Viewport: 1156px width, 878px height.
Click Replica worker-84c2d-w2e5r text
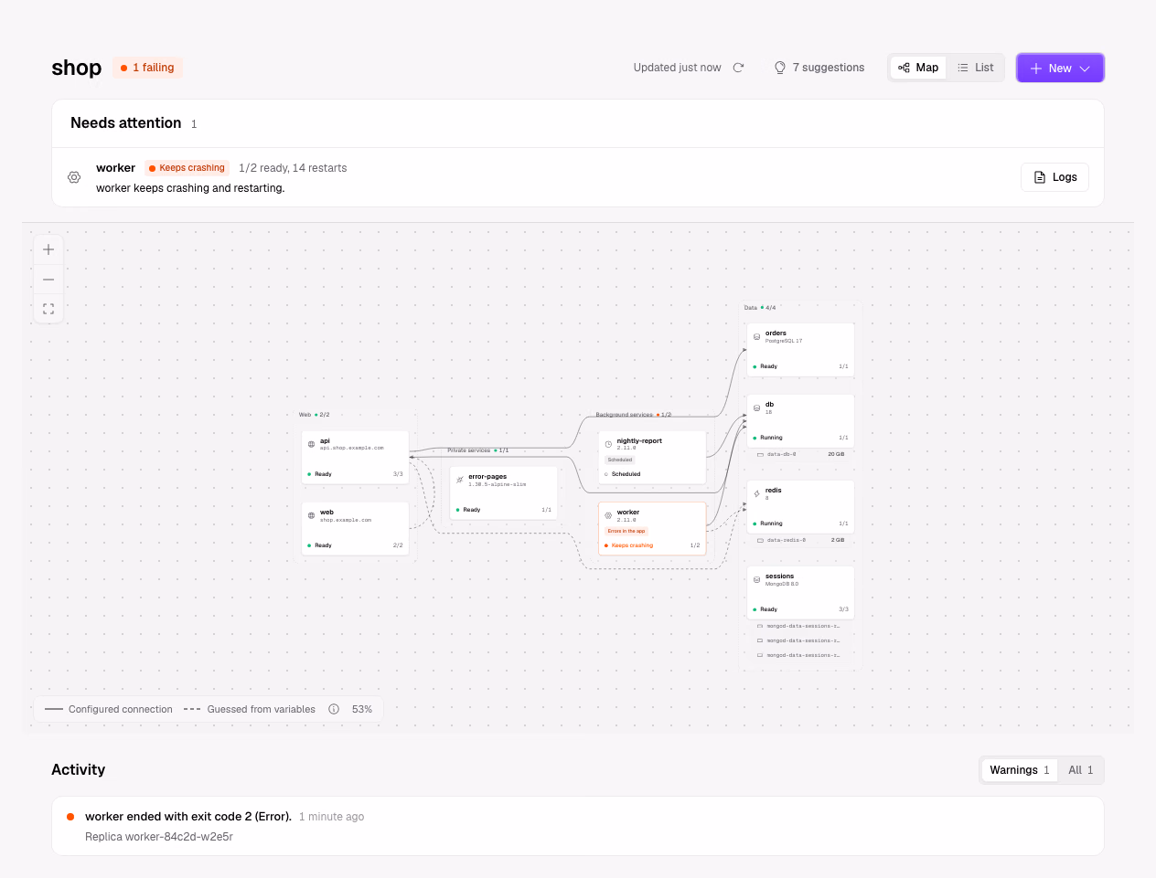pos(159,837)
